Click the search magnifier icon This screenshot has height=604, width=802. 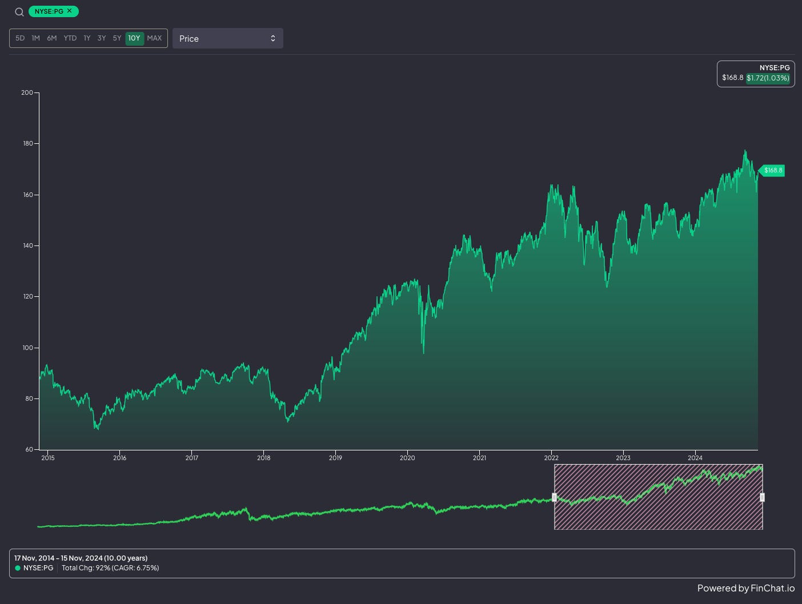pos(19,12)
